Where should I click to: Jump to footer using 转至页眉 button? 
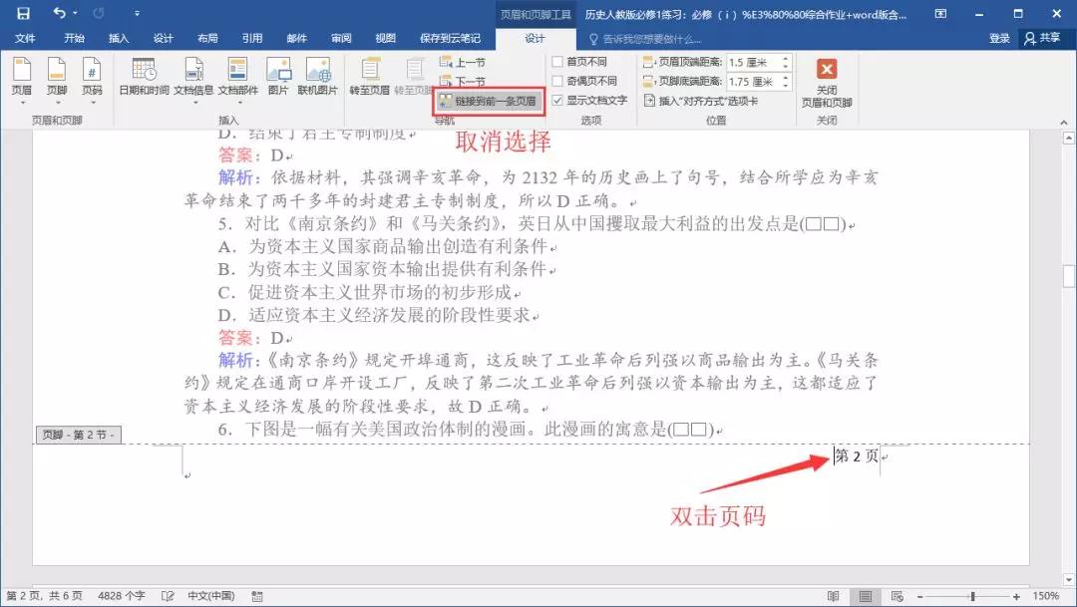point(371,78)
